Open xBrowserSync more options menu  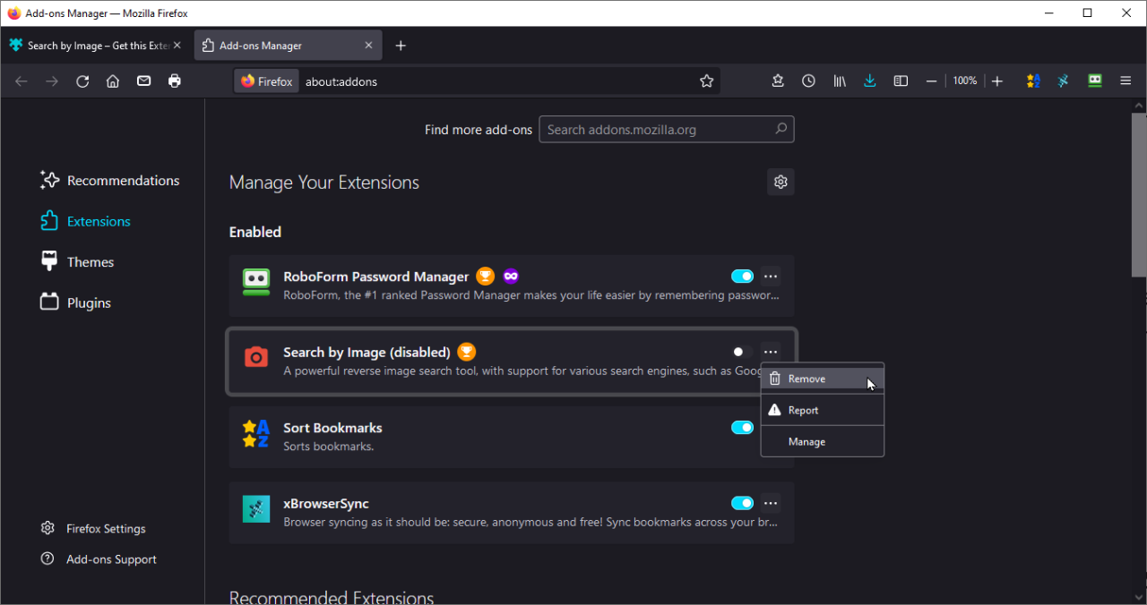(x=771, y=503)
